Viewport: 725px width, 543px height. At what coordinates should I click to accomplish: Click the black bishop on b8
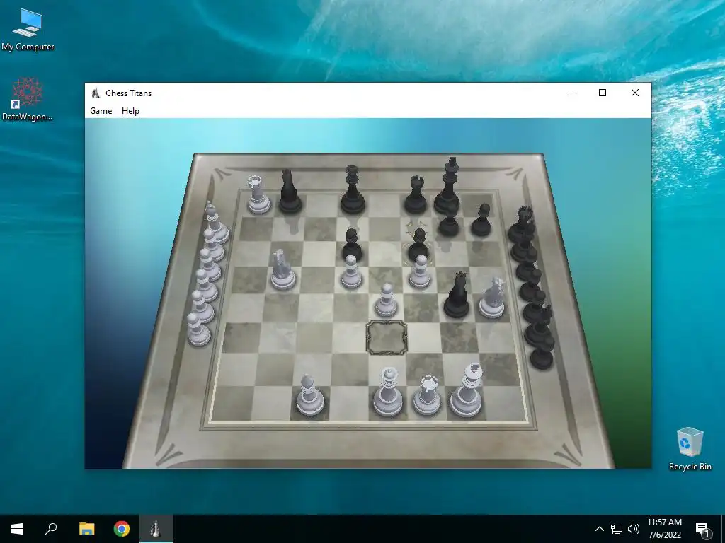coord(290,192)
